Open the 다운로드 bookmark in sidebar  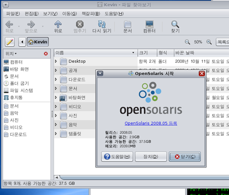click(x=15, y=134)
